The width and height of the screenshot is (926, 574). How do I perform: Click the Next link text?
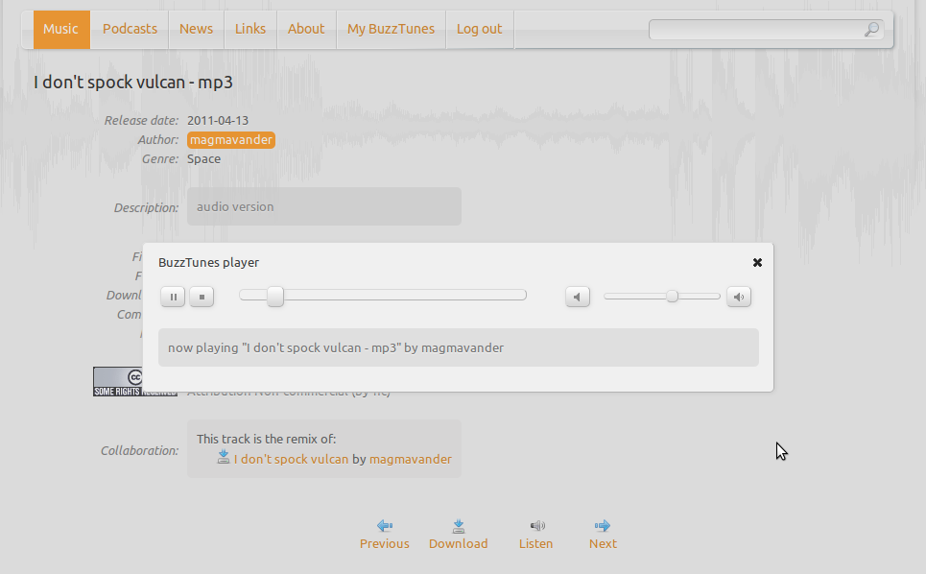pos(603,544)
